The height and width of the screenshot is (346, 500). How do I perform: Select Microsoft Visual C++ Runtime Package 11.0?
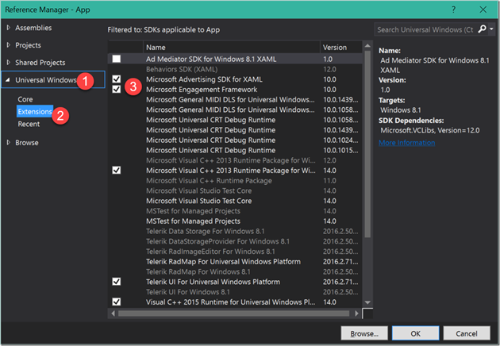236,180
